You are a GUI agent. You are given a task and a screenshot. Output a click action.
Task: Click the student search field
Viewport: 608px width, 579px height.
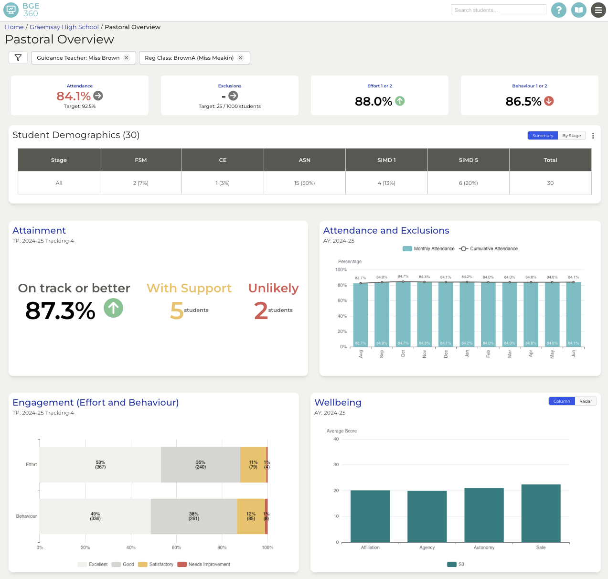click(498, 10)
